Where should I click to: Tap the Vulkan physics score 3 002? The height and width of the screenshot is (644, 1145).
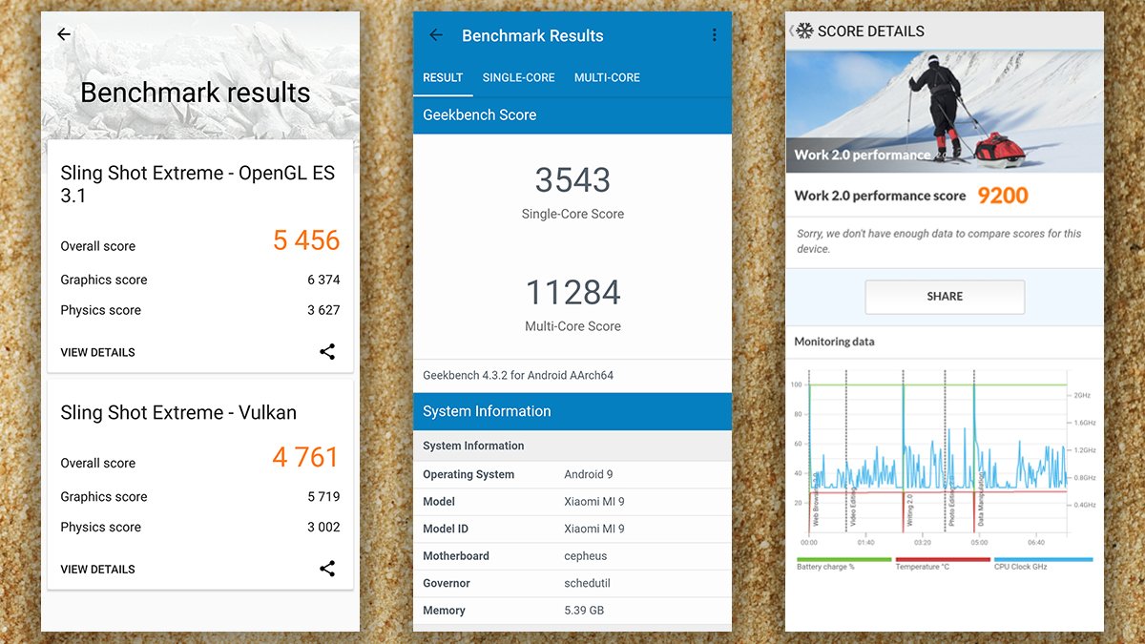click(323, 527)
